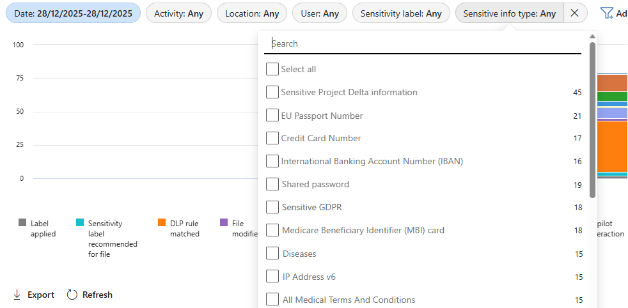Image resolution: width=628 pixels, height=308 pixels.
Task: Clear the Sensitive info type filter with X
Action: 574,13
